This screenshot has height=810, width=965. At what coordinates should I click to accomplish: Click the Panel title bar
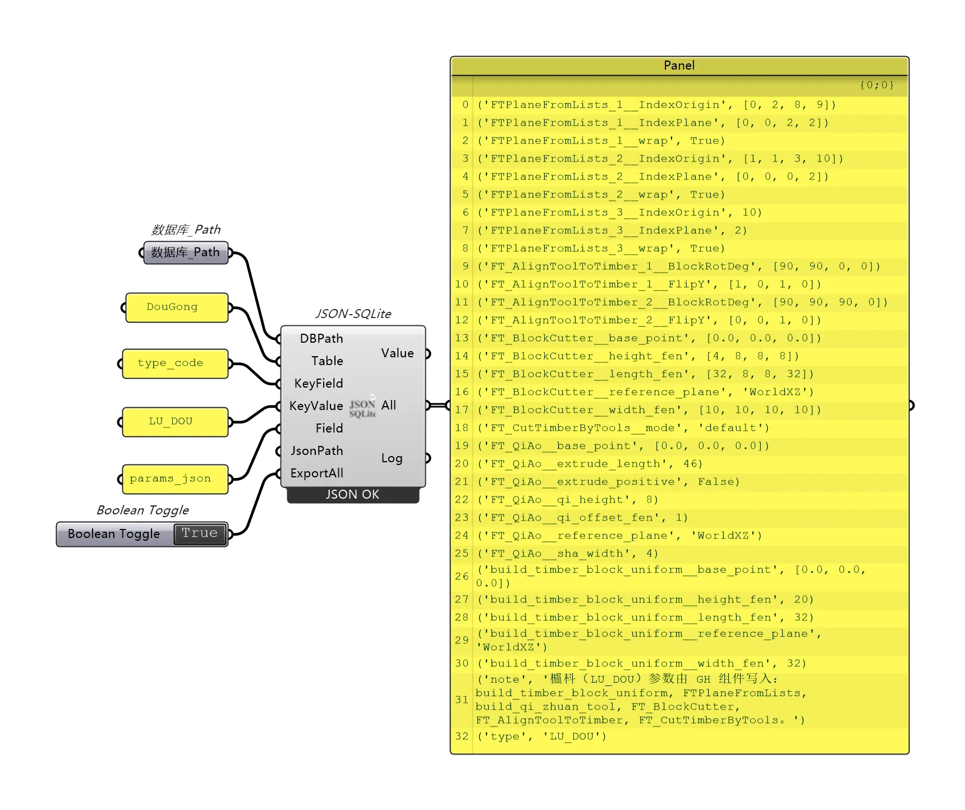click(679, 66)
